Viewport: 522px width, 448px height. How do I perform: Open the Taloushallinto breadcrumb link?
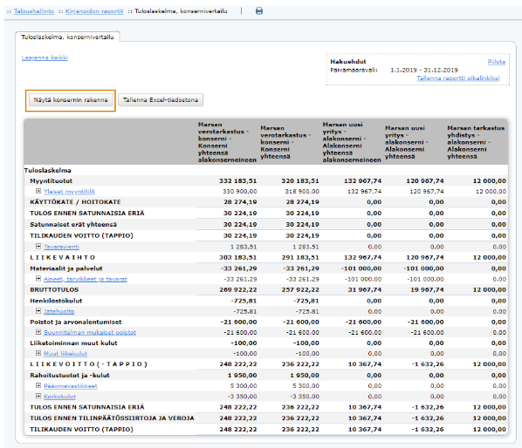(x=34, y=11)
